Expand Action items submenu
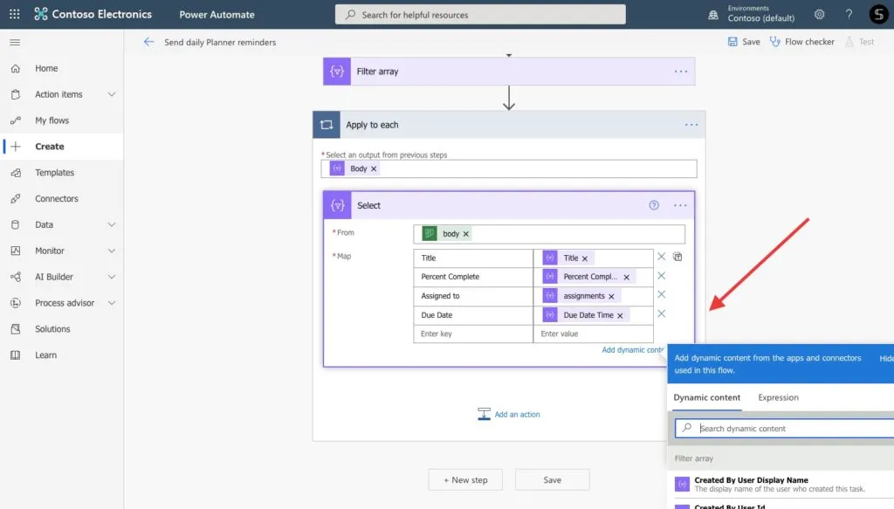This screenshot has width=894, height=509. [112, 94]
